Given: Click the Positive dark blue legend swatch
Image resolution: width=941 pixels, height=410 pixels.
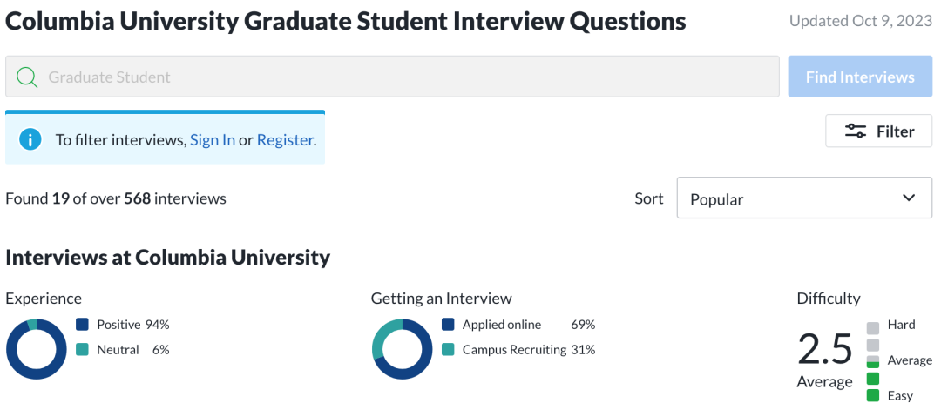Looking at the screenshot, I should point(82,325).
